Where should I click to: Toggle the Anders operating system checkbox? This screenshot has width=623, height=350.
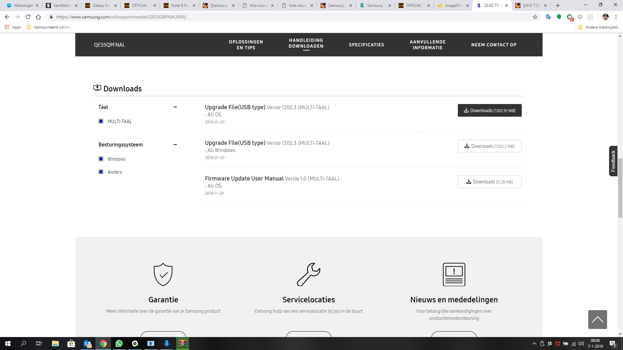101,172
